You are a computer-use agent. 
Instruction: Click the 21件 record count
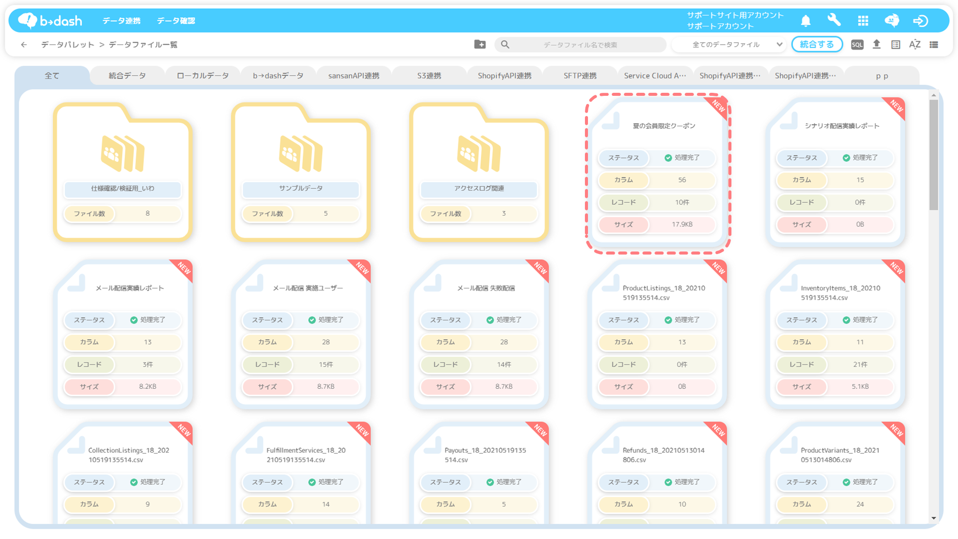[860, 365]
